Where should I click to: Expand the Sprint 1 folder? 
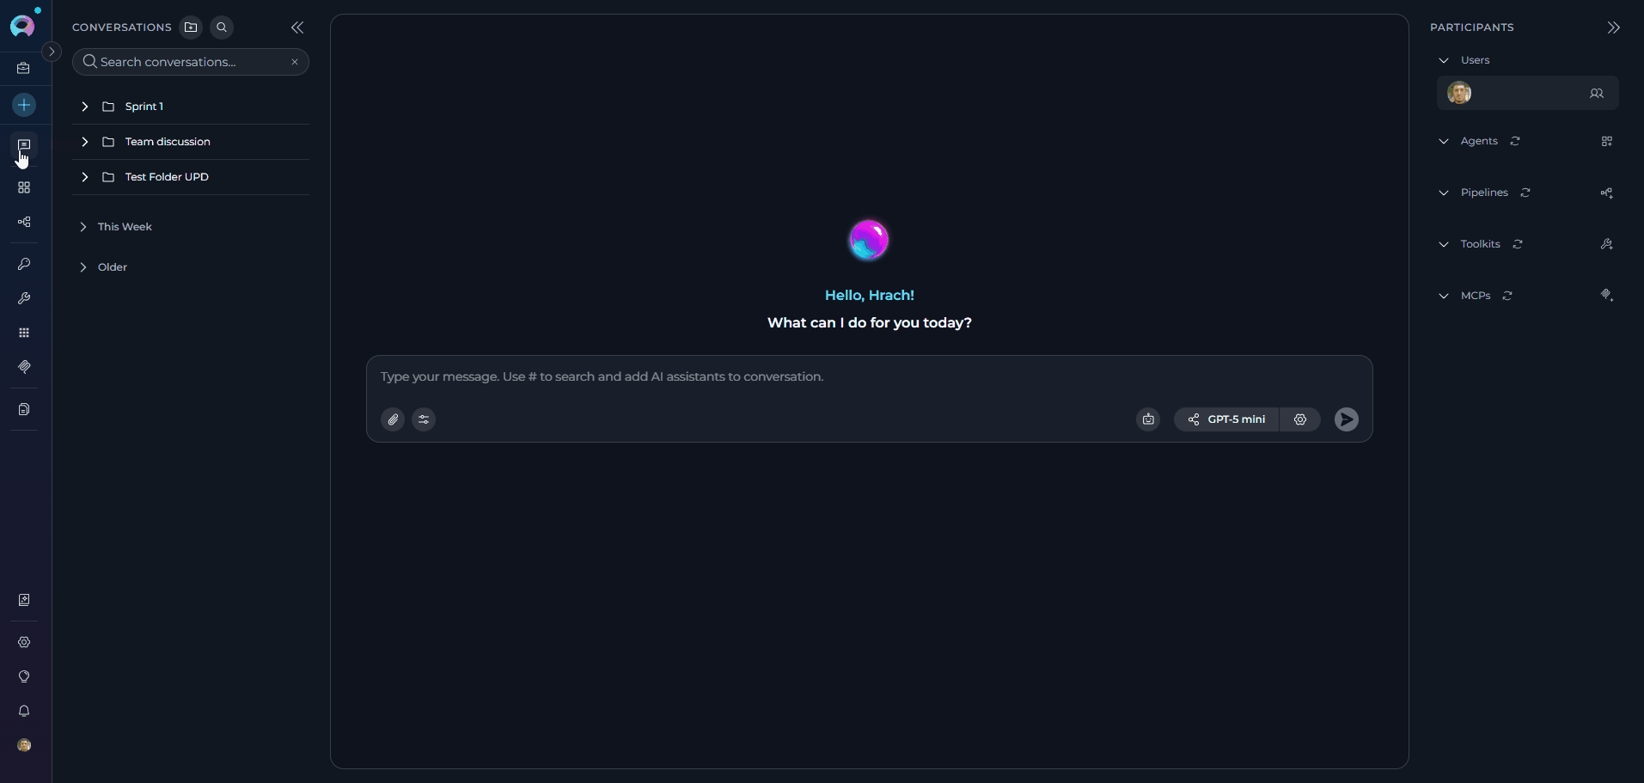(x=83, y=106)
